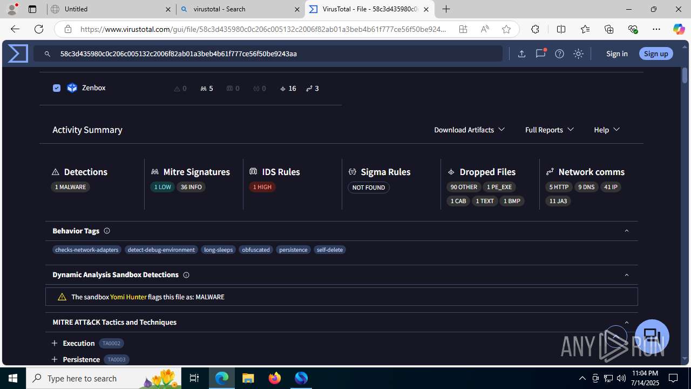Click the 9 DNS network badge
Viewport: 691px width, 389px height.
click(x=586, y=187)
